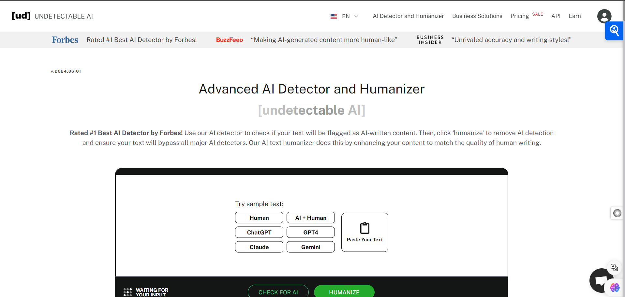The width and height of the screenshot is (625, 297).
Task: Click the gray [undetectable AI] subtitle
Action: (312, 110)
